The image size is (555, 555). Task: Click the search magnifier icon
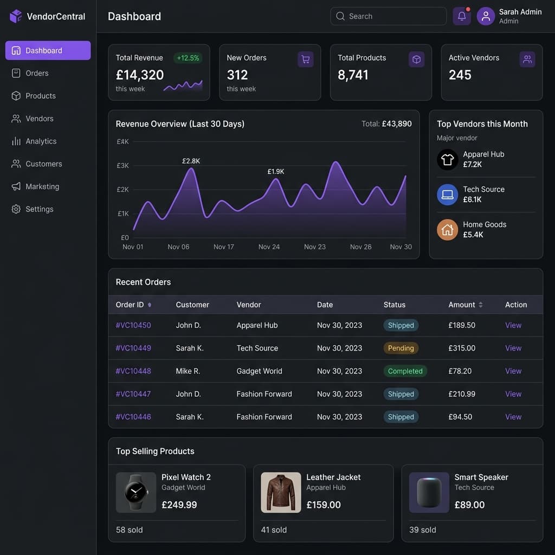340,16
